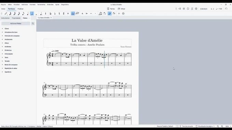This screenshot has height=130, width=232.
Task: Open Mixer panel
Action: (x=121, y=9)
